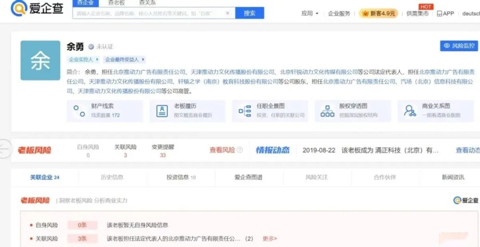Switch to 查企业 search tab

click(86, 3)
